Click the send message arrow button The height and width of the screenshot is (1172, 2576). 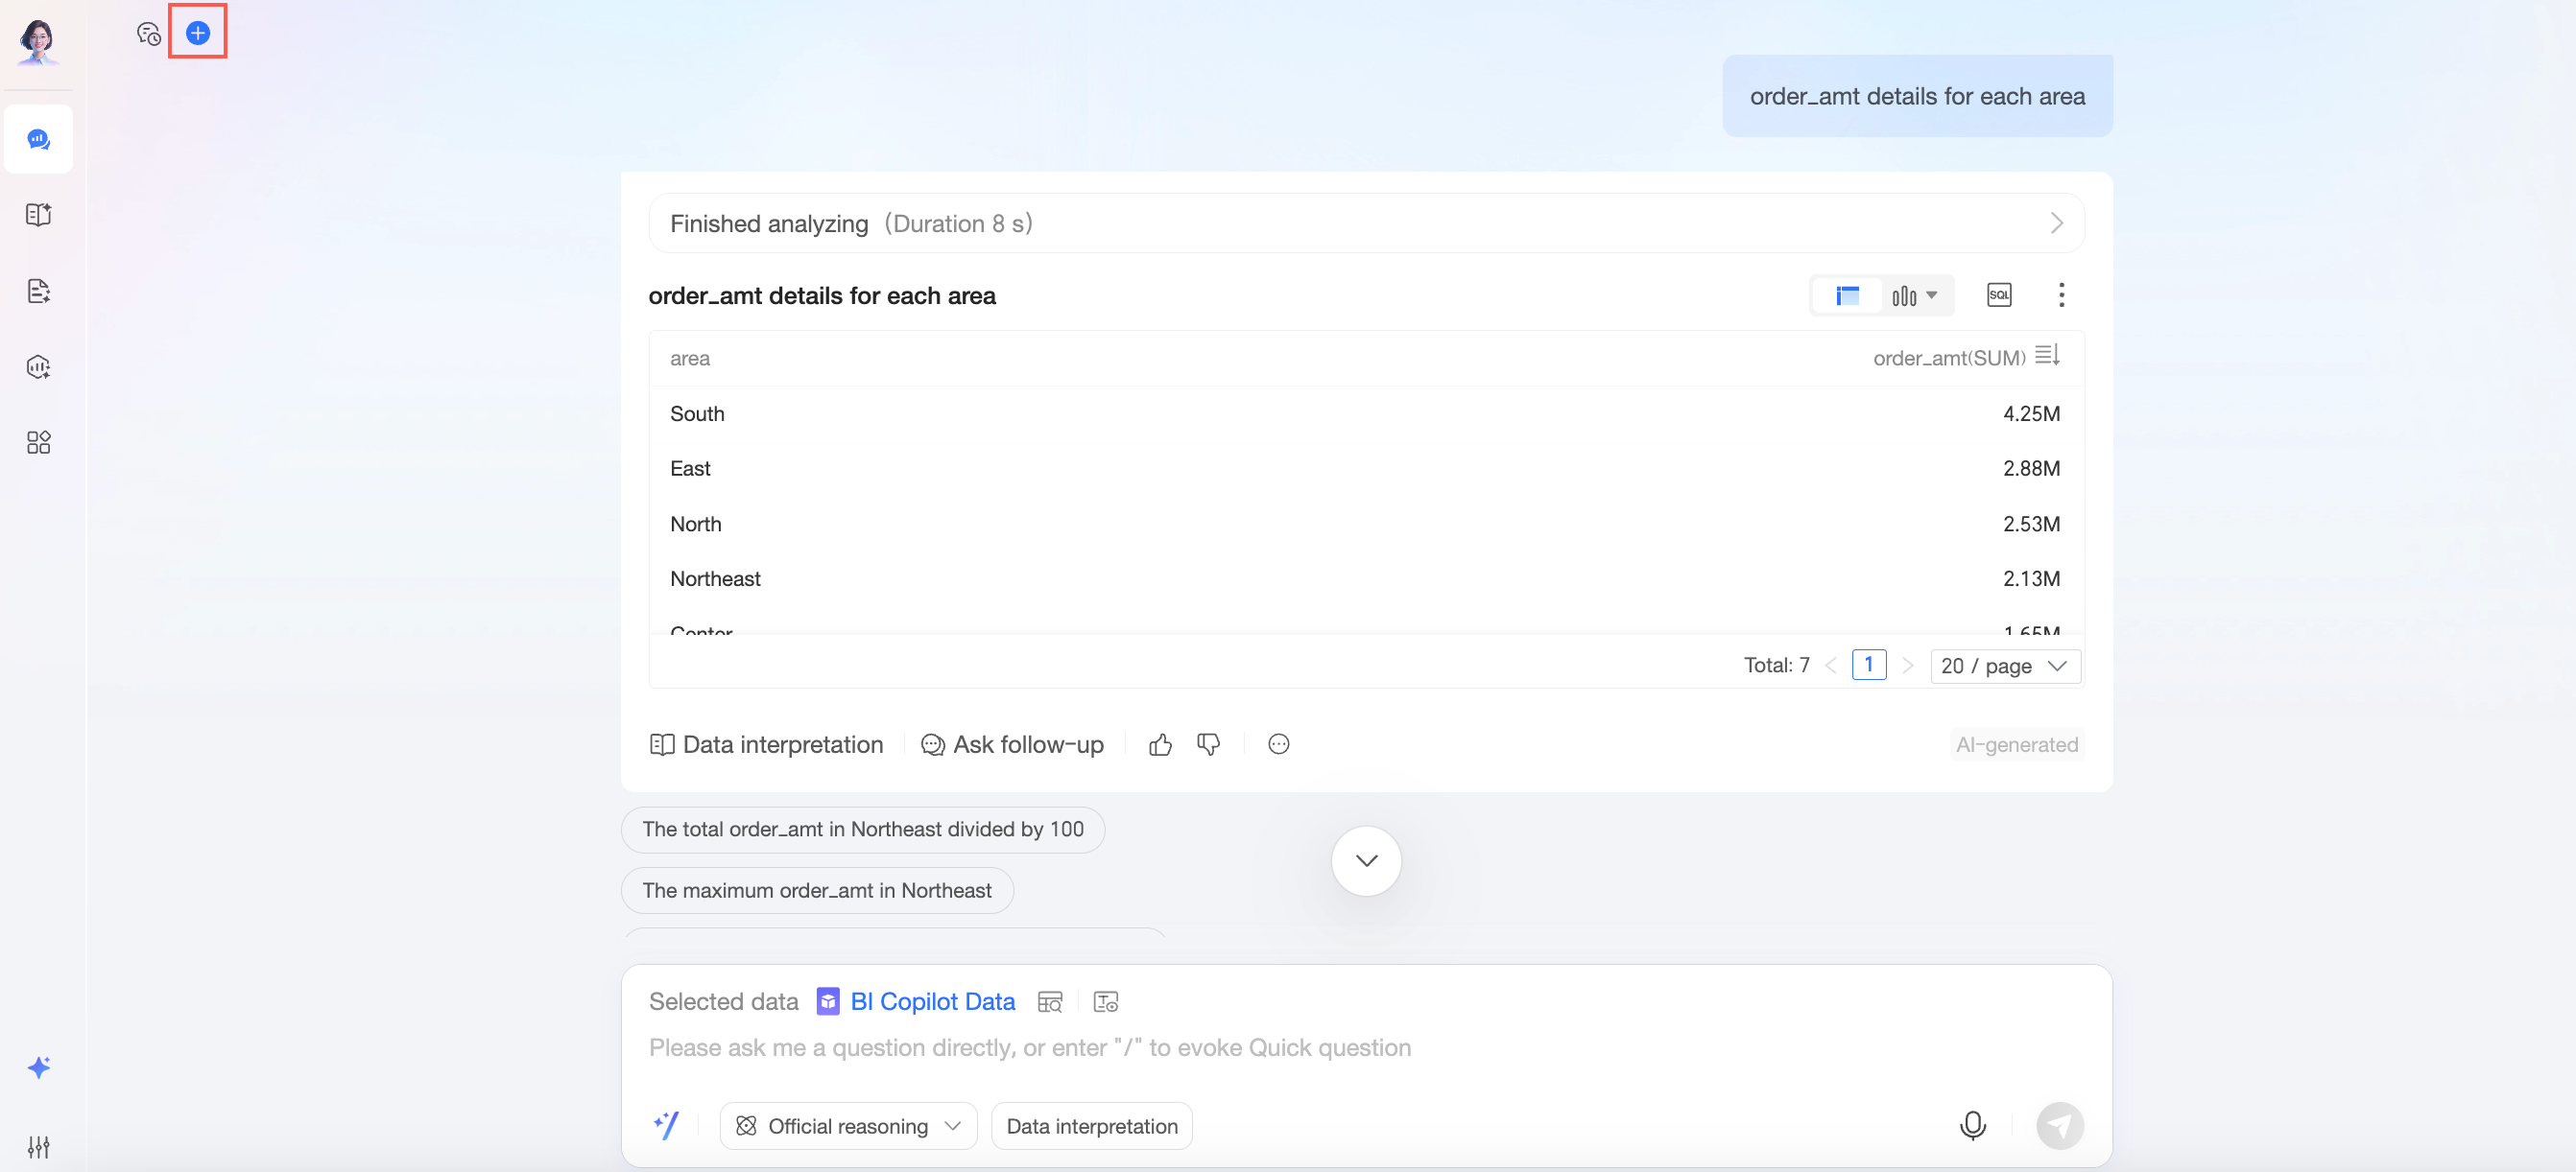coord(2059,1125)
